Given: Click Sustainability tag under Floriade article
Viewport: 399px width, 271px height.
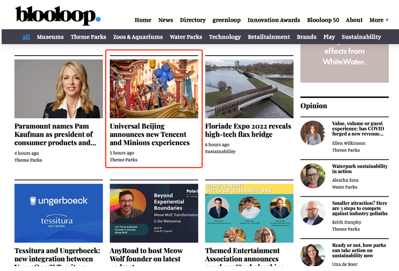Looking at the screenshot, I should click(220, 152).
